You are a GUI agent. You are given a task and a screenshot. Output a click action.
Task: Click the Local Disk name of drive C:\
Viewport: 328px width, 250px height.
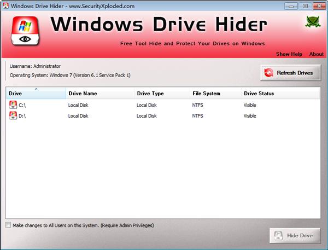click(x=78, y=105)
